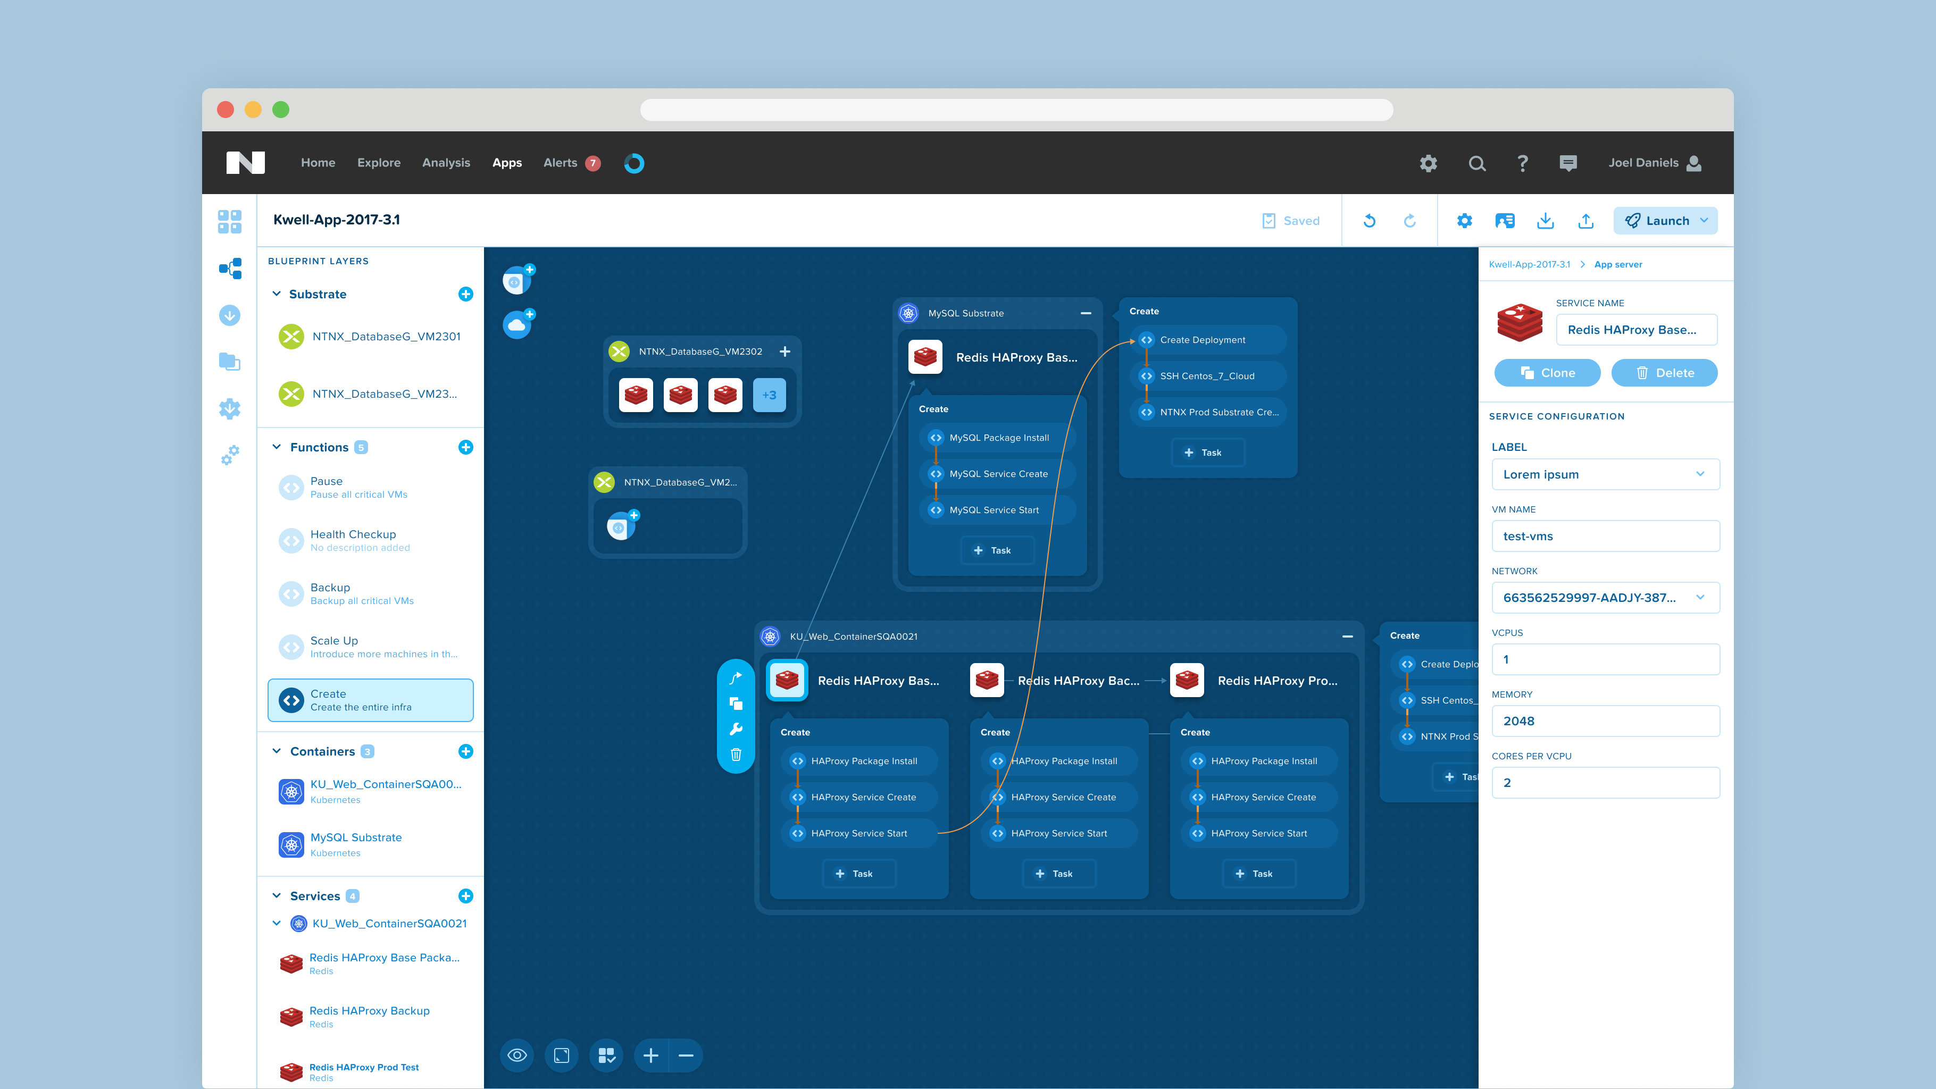The width and height of the screenshot is (1936, 1089).
Task: Click the Cores per vCPU field
Action: pyautogui.click(x=1605, y=783)
